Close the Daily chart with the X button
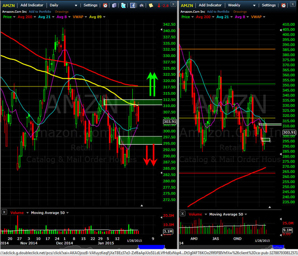The height and width of the screenshot is (256, 298). [174, 5]
